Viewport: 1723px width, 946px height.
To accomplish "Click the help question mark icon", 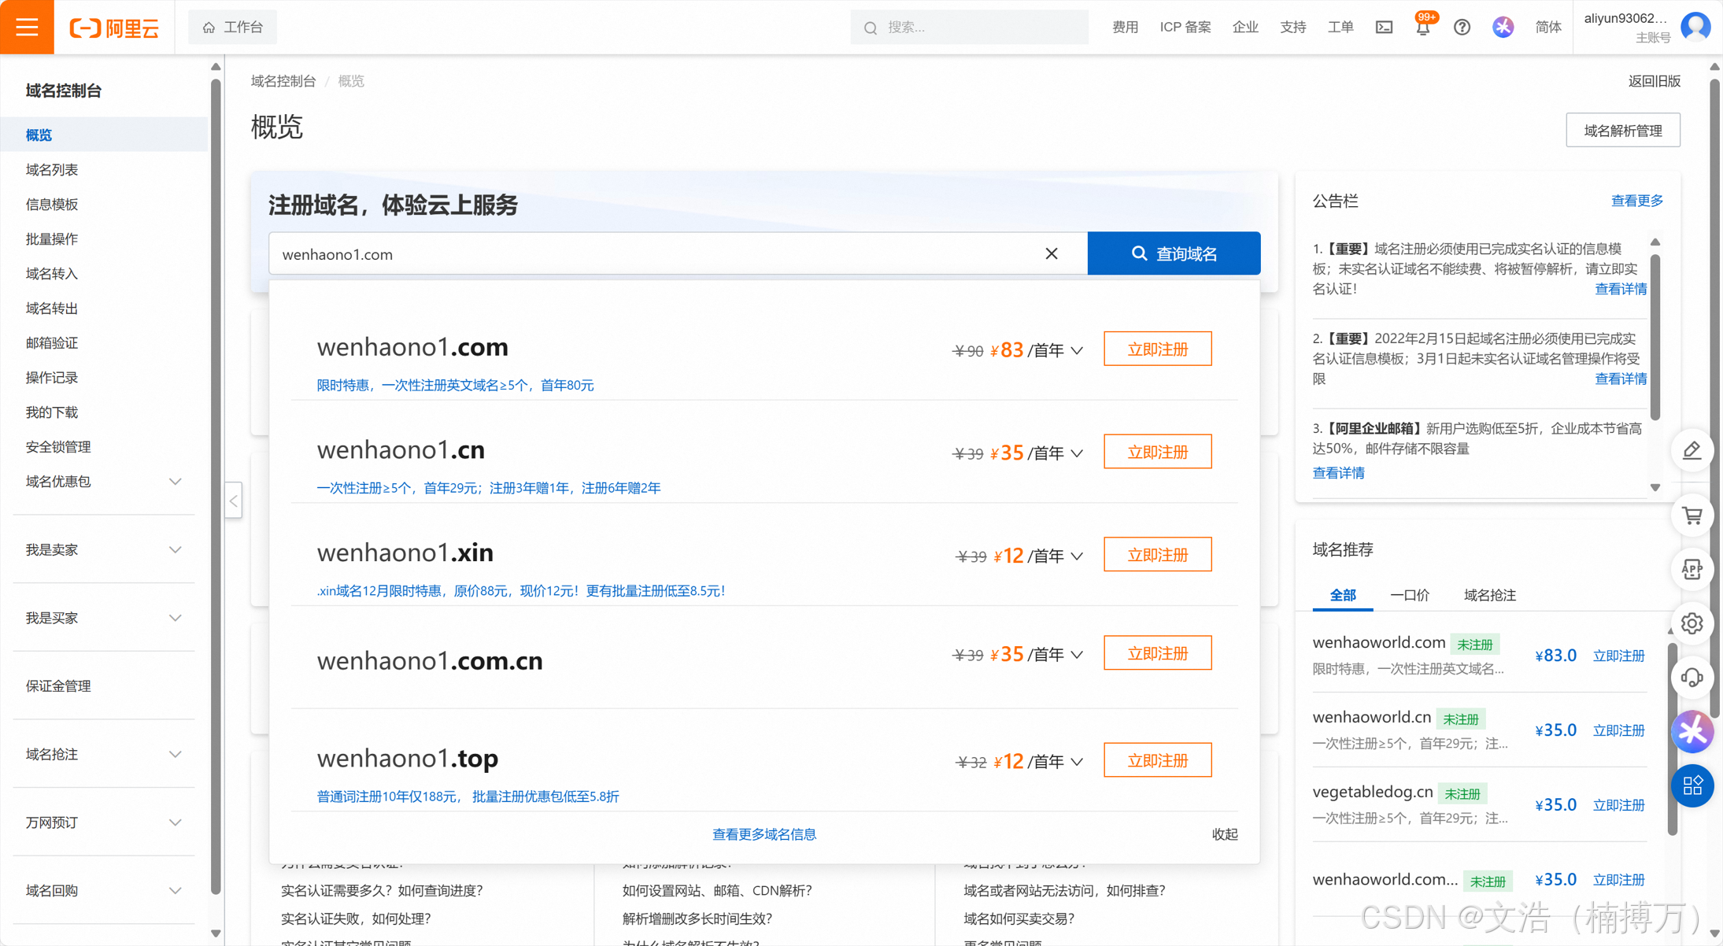I will pos(1462,28).
